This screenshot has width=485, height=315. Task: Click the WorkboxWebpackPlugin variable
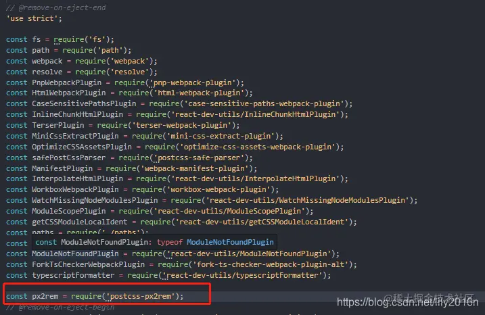click(75, 189)
